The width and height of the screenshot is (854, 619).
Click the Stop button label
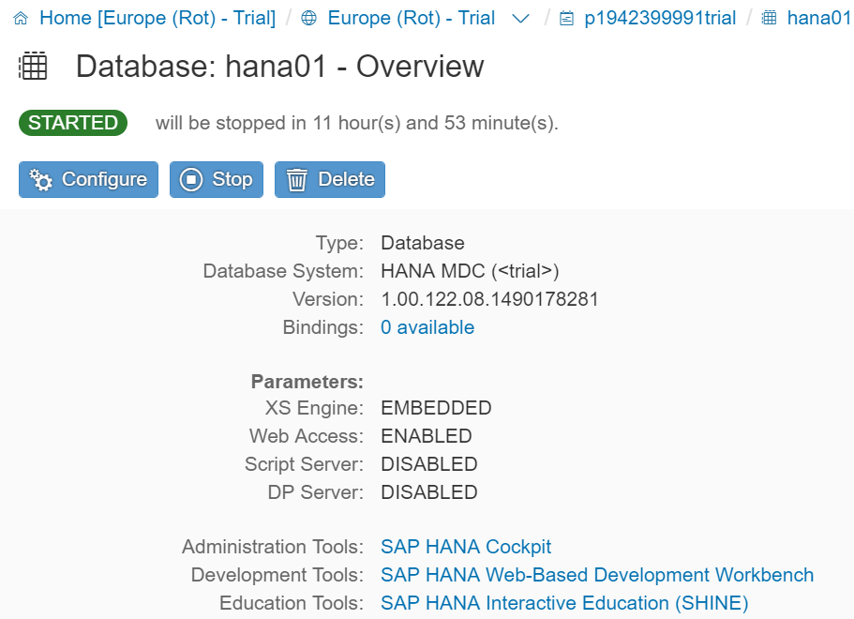232,179
